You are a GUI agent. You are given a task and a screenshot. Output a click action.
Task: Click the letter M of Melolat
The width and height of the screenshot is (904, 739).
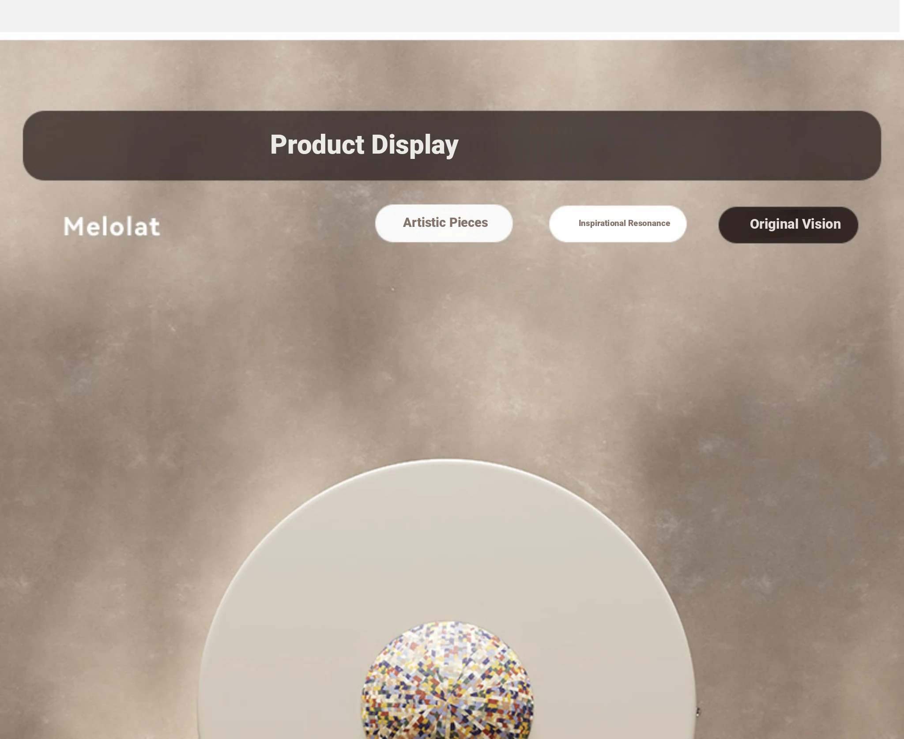click(x=73, y=226)
